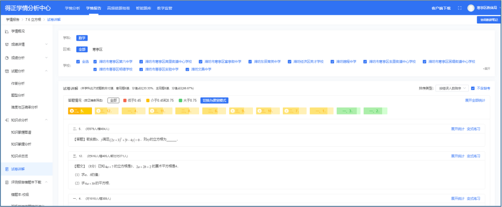Viewport: 502px width, 207px height.
Task: Select 知识掌握图谱 in the sidebar
Action: 21,132
